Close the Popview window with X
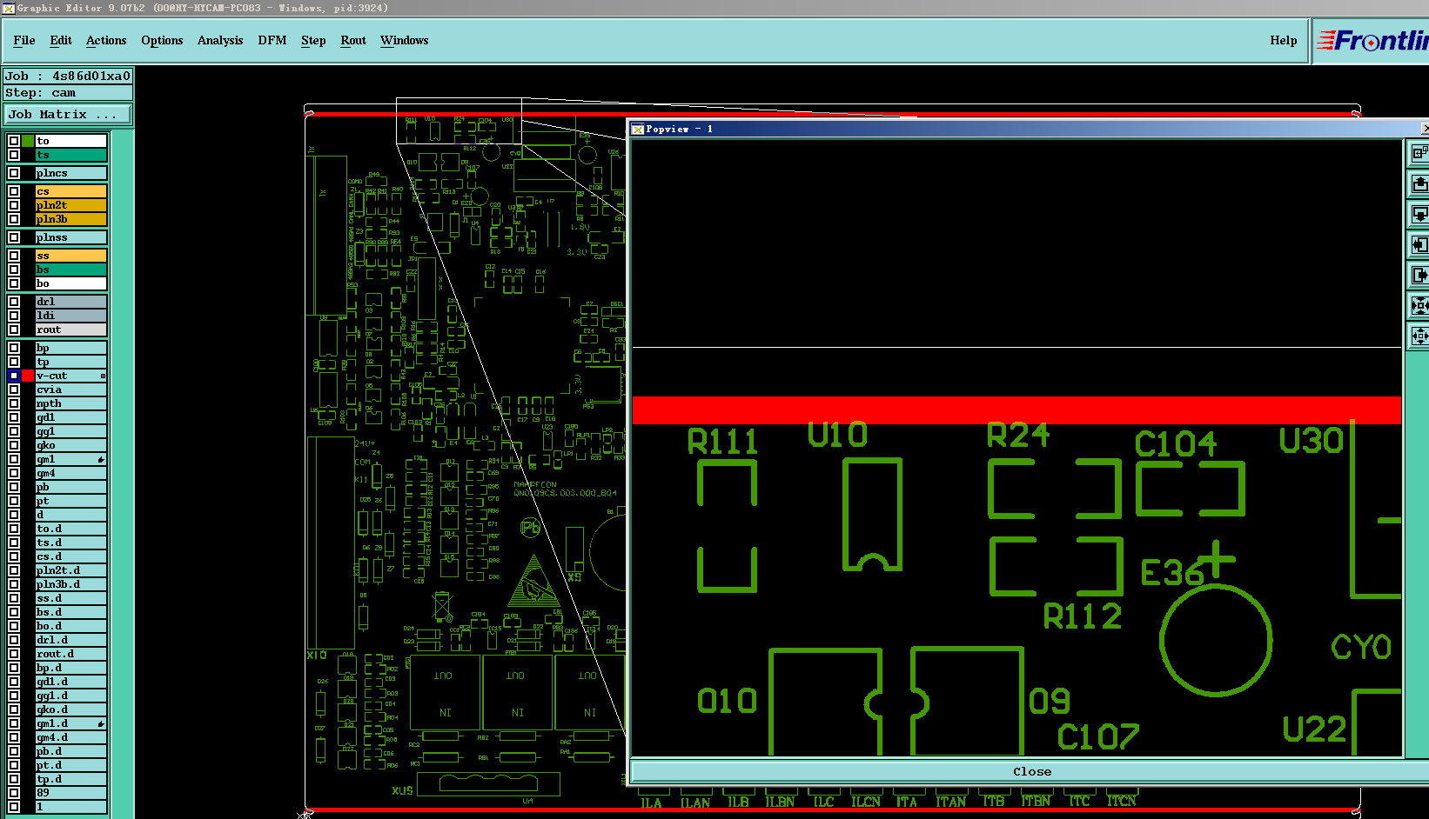The width and height of the screenshot is (1429, 819). click(x=1425, y=129)
